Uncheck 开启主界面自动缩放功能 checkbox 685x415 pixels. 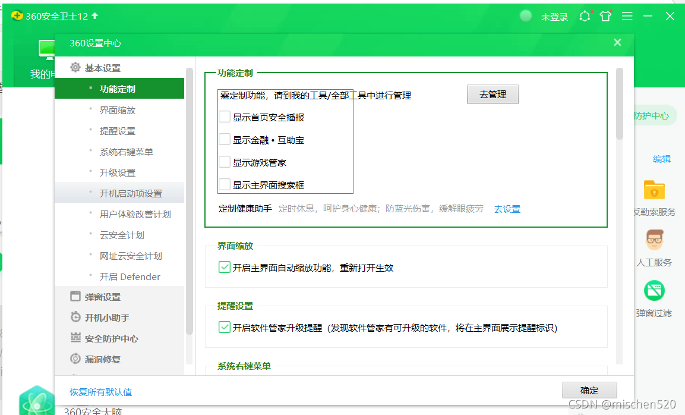(x=225, y=267)
